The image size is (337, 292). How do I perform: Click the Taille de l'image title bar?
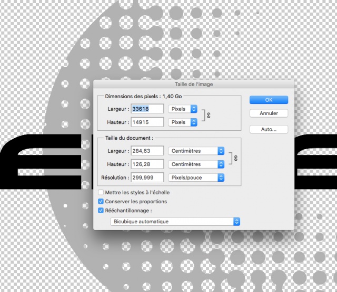coord(194,84)
